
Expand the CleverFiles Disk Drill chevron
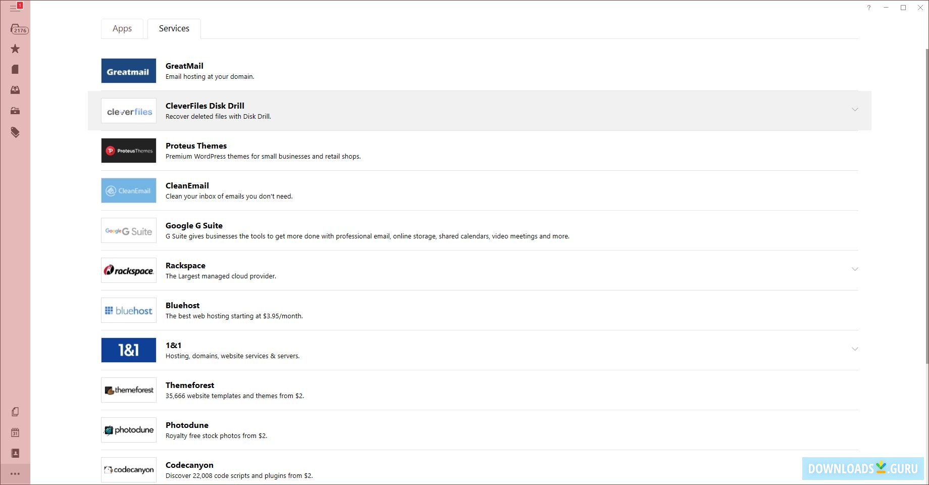click(x=855, y=109)
